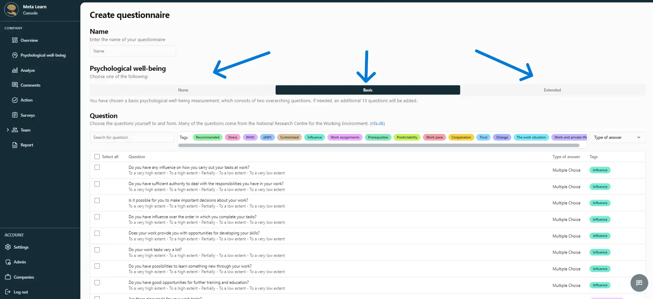Select the Extended well-being option

[552, 90]
